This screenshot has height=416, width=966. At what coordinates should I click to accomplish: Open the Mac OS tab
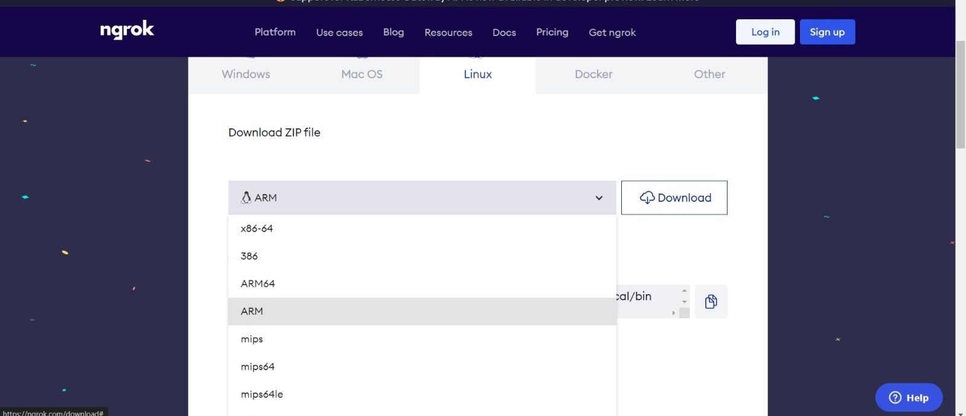362,74
